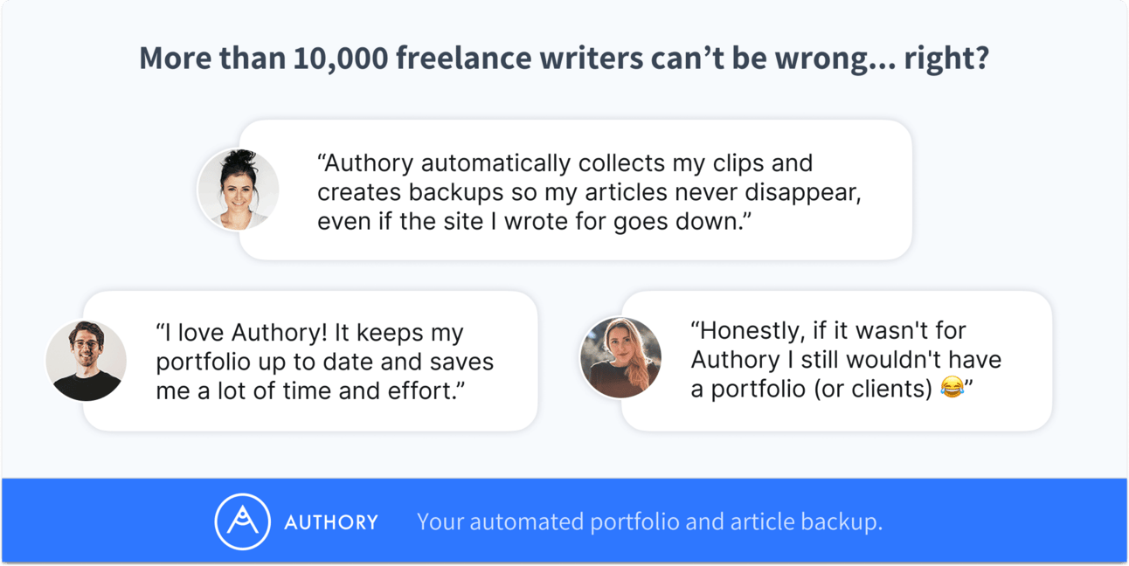Click the "Authory I still wouldn't have" line

(x=846, y=359)
